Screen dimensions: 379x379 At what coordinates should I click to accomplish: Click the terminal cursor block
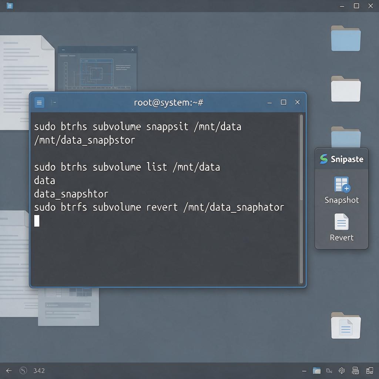pos(37,221)
